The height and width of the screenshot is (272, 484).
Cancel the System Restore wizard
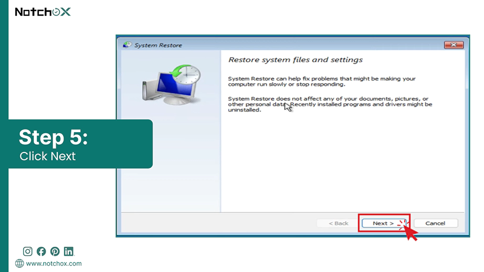pos(436,223)
